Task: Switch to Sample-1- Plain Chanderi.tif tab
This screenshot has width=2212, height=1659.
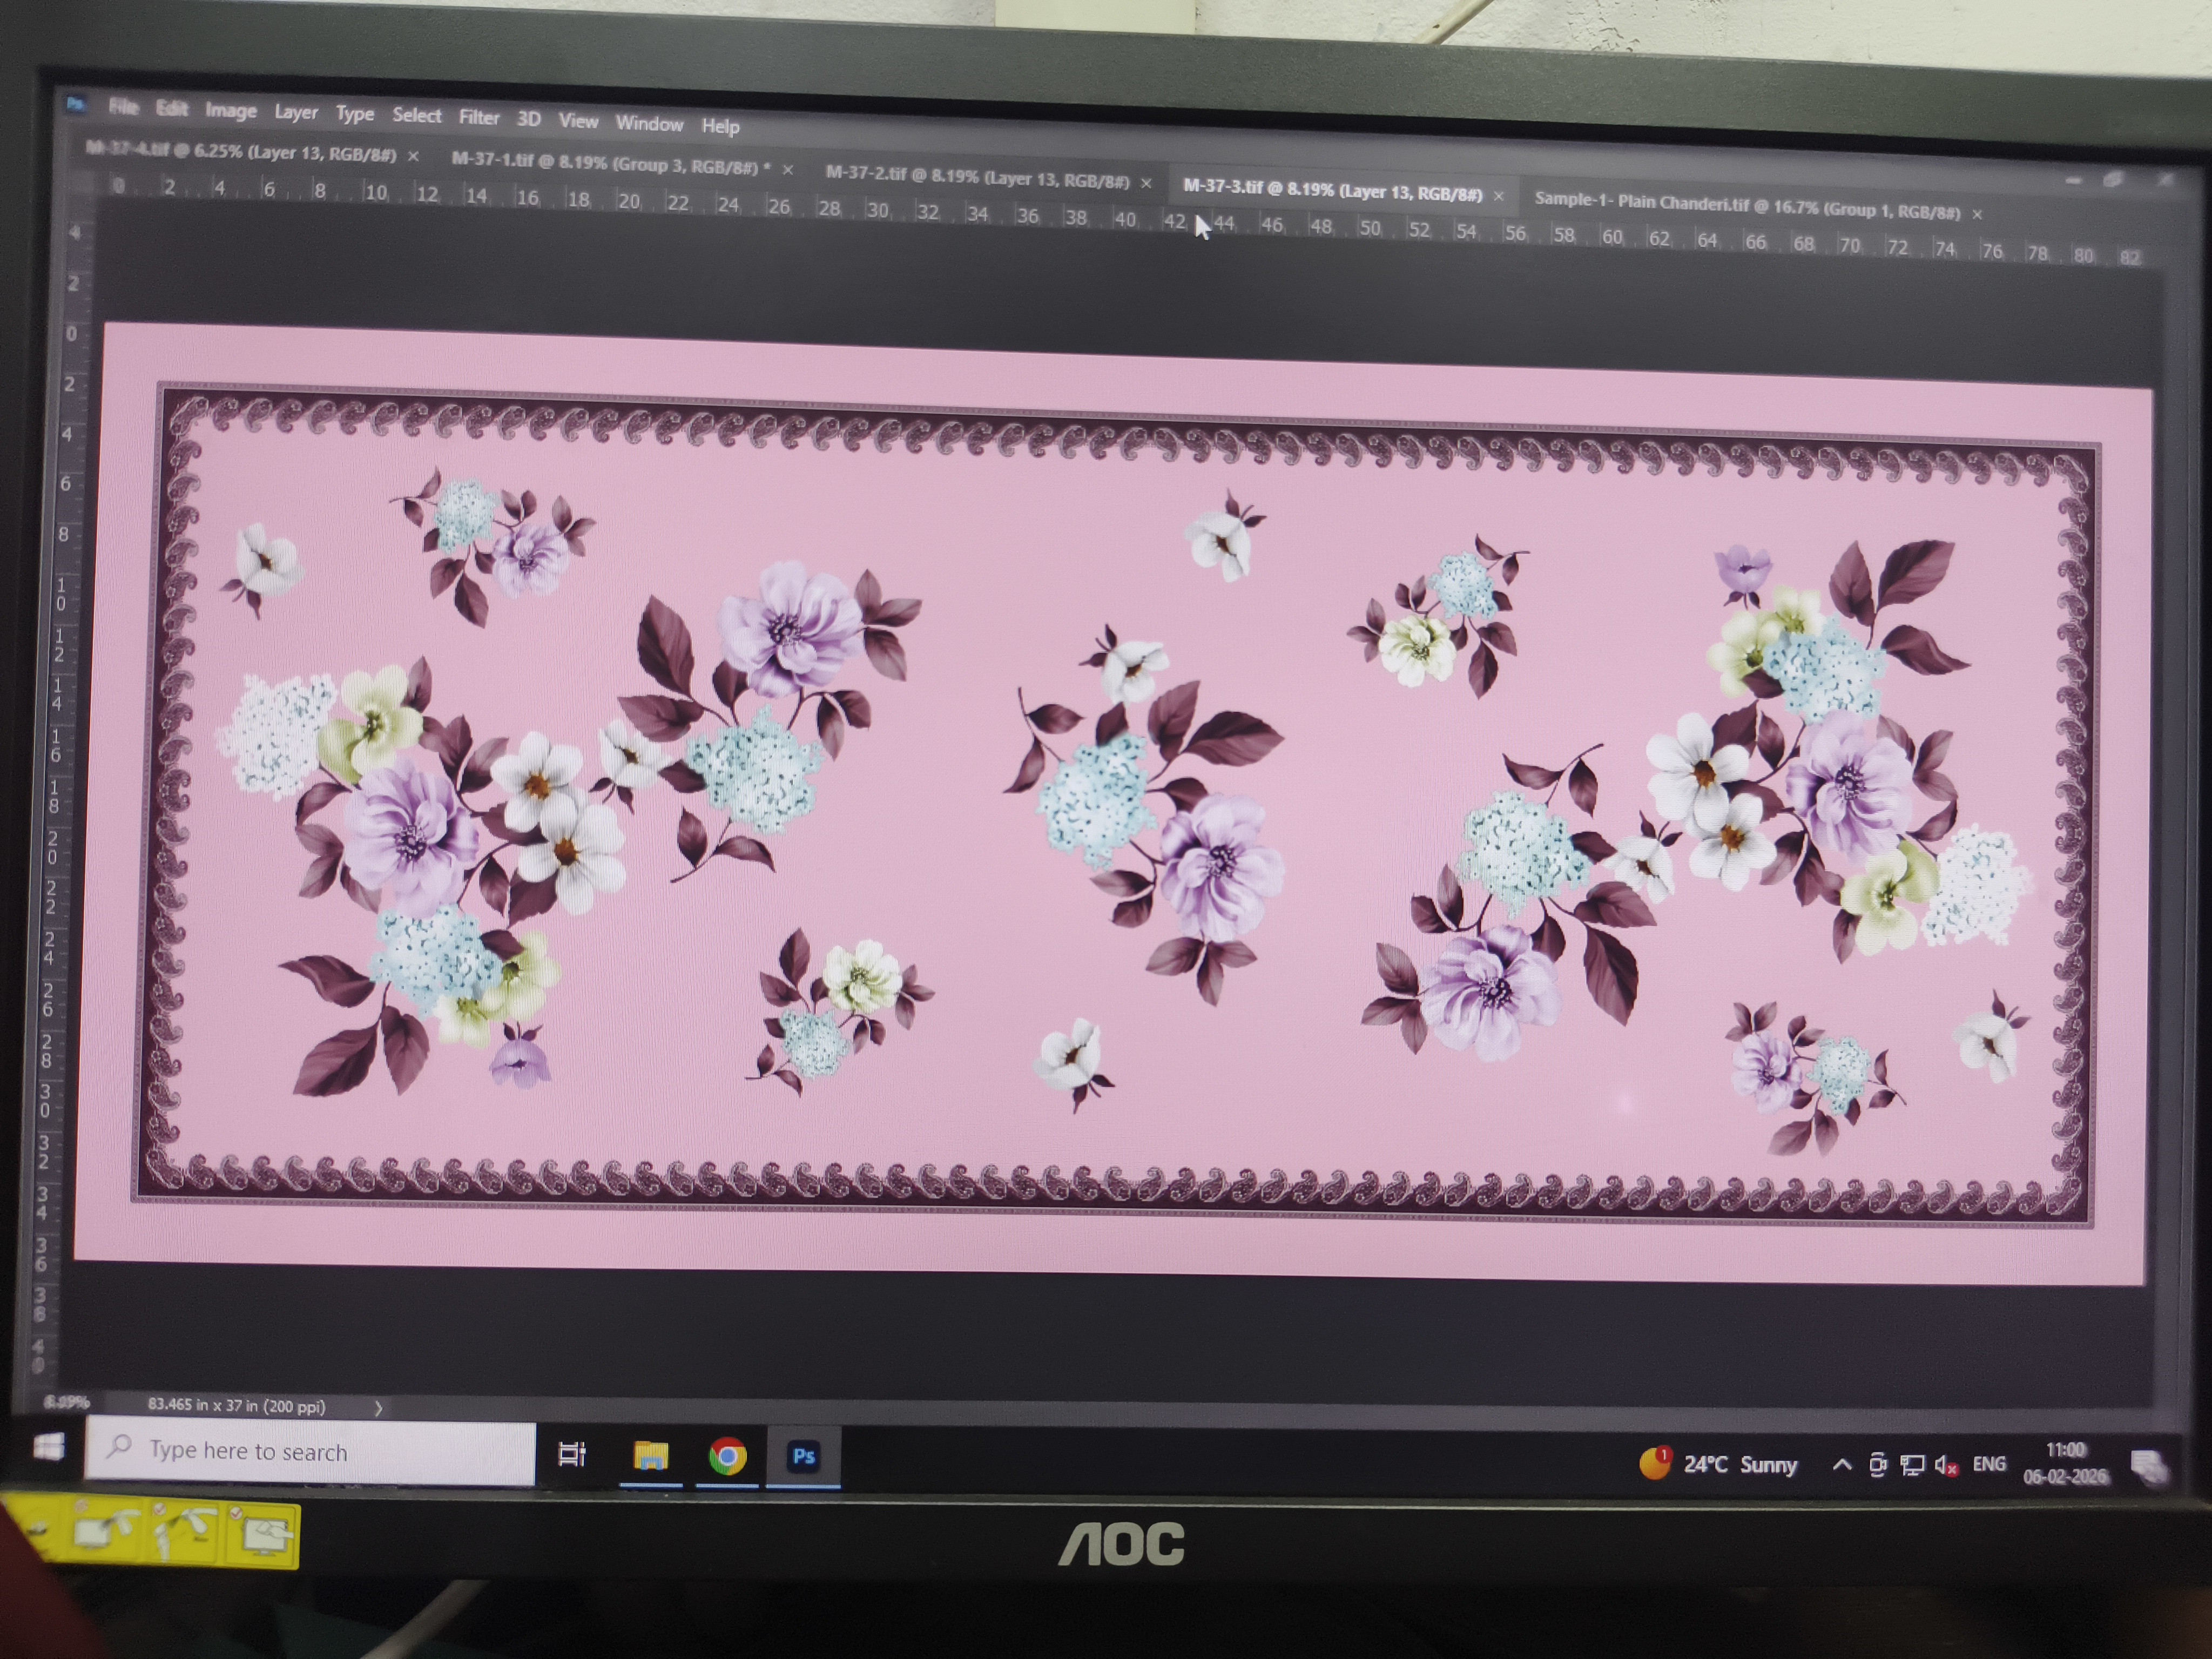Action: click(x=1746, y=207)
